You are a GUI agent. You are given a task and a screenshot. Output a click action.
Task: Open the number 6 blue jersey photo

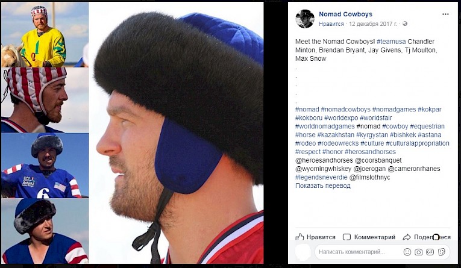pos(45,166)
